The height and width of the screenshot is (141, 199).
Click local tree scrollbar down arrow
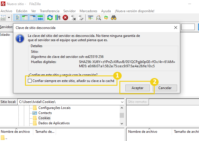[x=122, y=123]
